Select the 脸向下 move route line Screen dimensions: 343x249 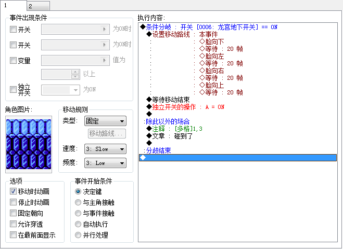(212, 41)
